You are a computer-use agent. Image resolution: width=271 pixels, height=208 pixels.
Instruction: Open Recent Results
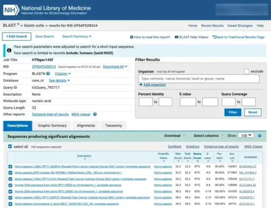[212, 26]
